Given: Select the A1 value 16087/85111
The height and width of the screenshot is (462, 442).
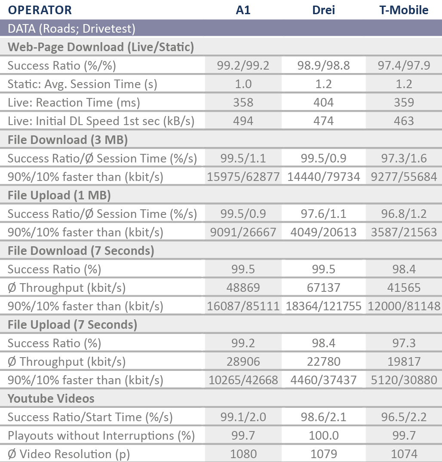Looking at the screenshot, I should click(x=243, y=306).
